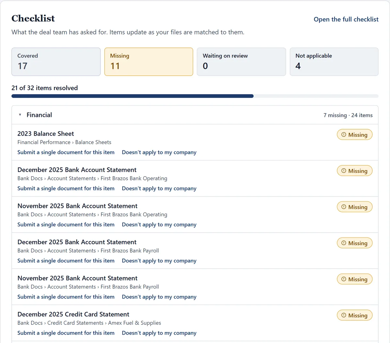
Task: Click Missing badge on 2023 Balance Sheet
Action: click(x=355, y=135)
